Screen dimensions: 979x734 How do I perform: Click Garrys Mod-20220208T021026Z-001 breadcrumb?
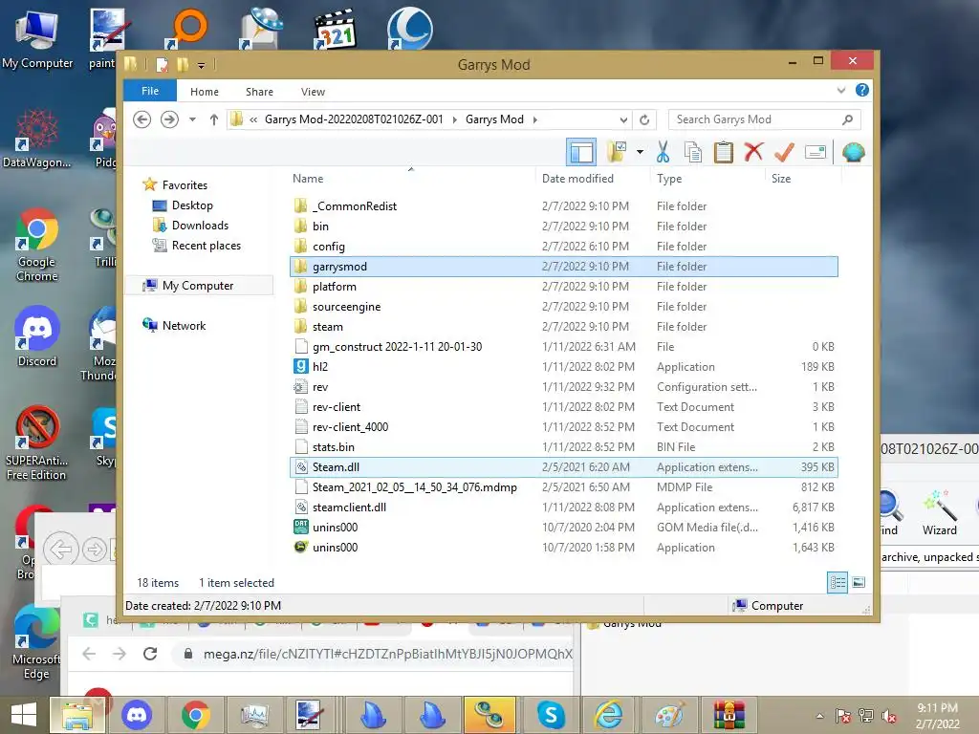[x=354, y=119]
